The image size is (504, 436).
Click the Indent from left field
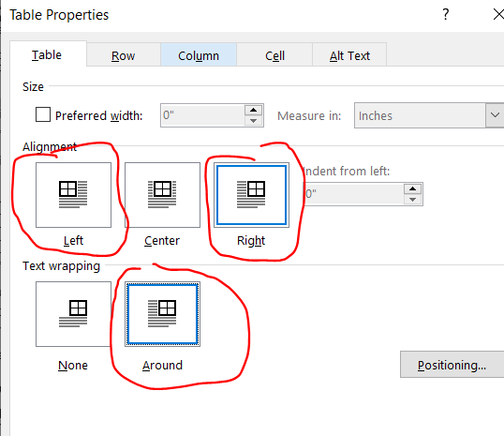tap(353, 194)
